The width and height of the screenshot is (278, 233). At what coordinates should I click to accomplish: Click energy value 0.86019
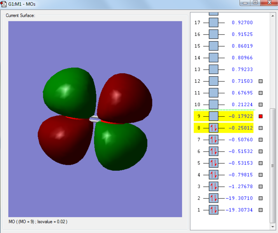[242, 46]
